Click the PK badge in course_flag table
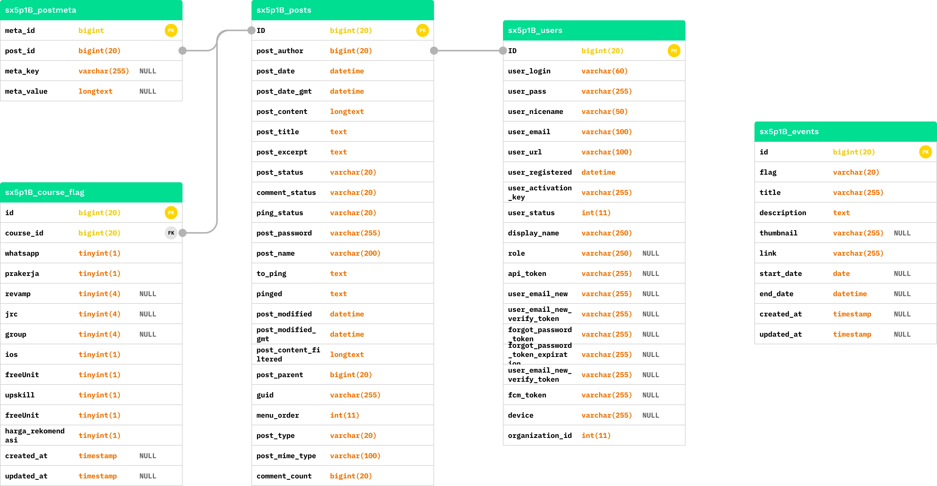This screenshot has width=937, height=486. coord(171,212)
